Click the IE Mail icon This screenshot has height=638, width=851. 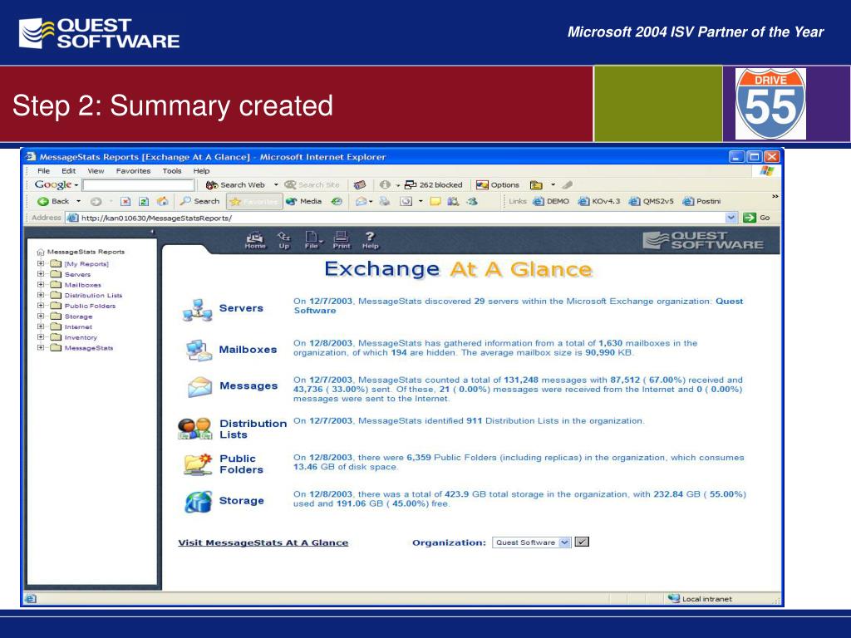361,201
